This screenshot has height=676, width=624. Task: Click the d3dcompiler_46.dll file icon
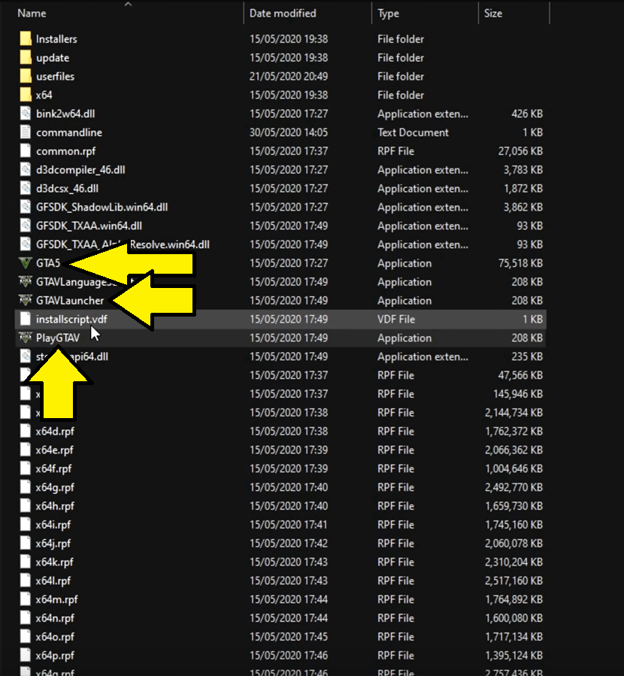pyautogui.click(x=26, y=169)
